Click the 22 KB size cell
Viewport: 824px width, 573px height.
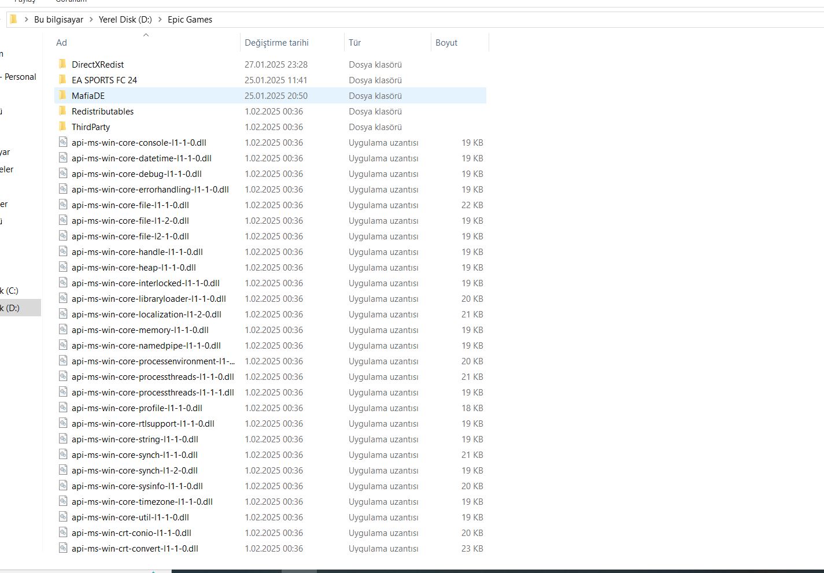click(472, 205)
